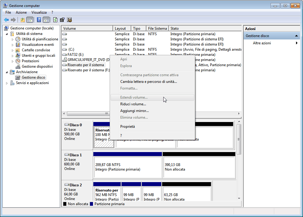Select Cambia lettera e percorso di unità...
This screenshot has height=217, width=303.
(x=148, y=82)
